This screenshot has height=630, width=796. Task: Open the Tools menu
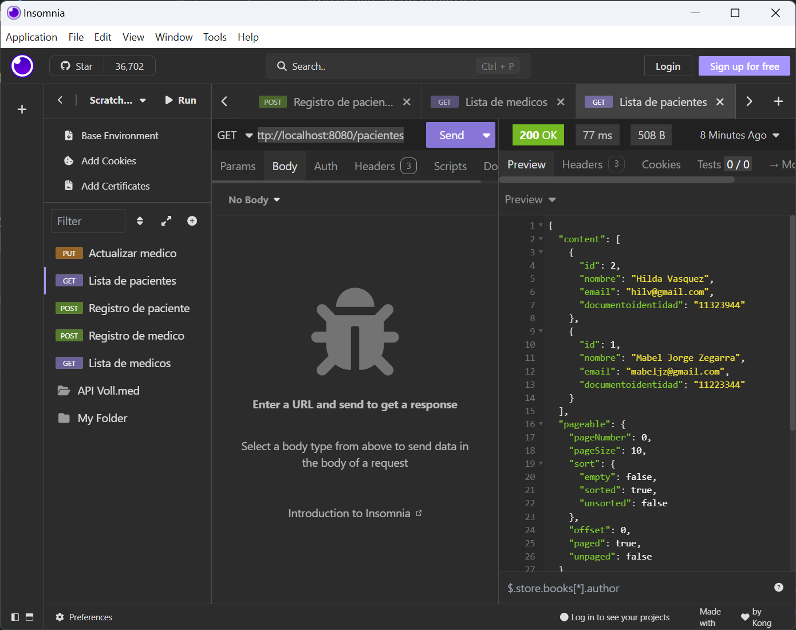(215, 37)
